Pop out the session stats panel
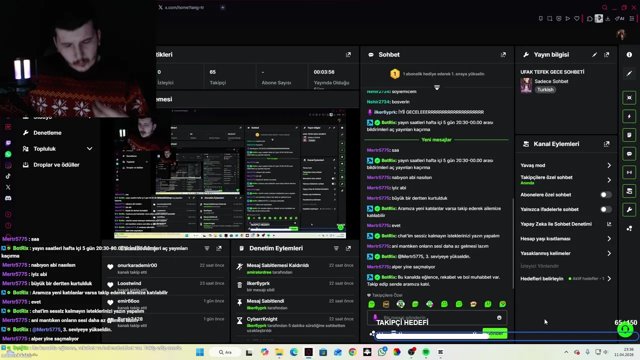640x360 pixels. [x=348, y=54]
